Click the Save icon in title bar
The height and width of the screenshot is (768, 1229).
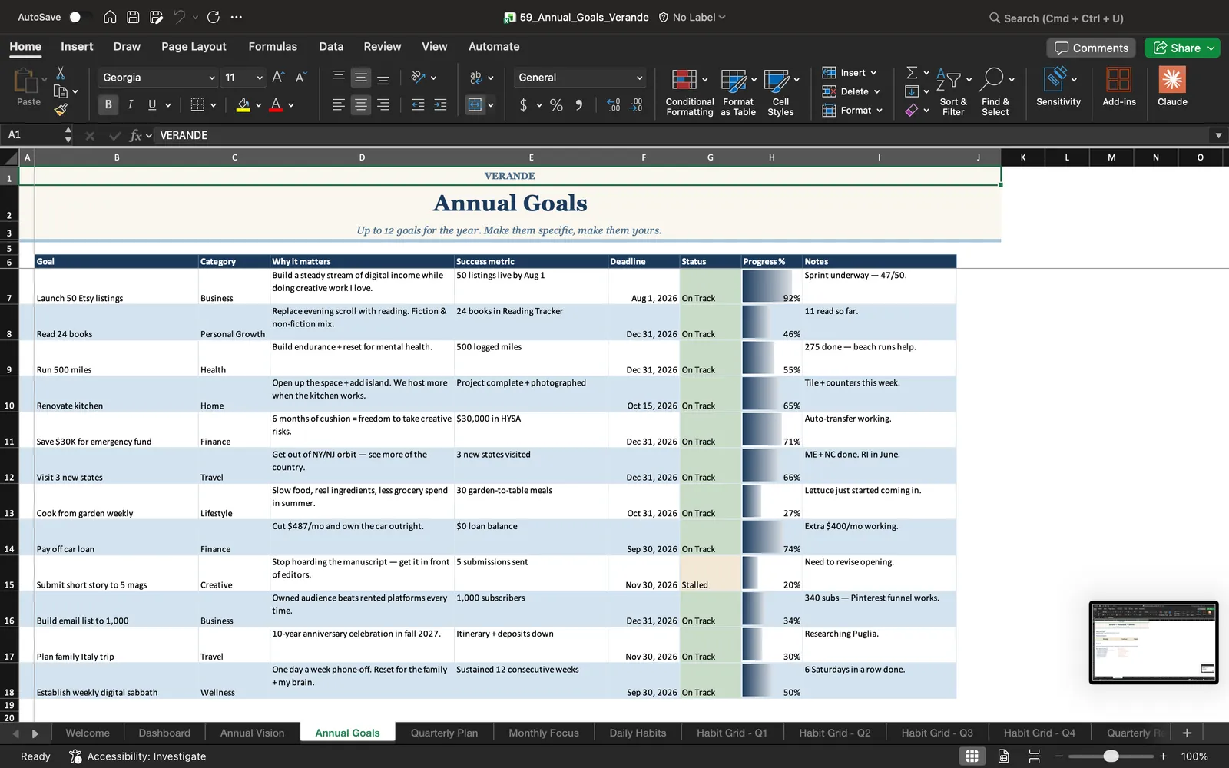tap(133, 17)
